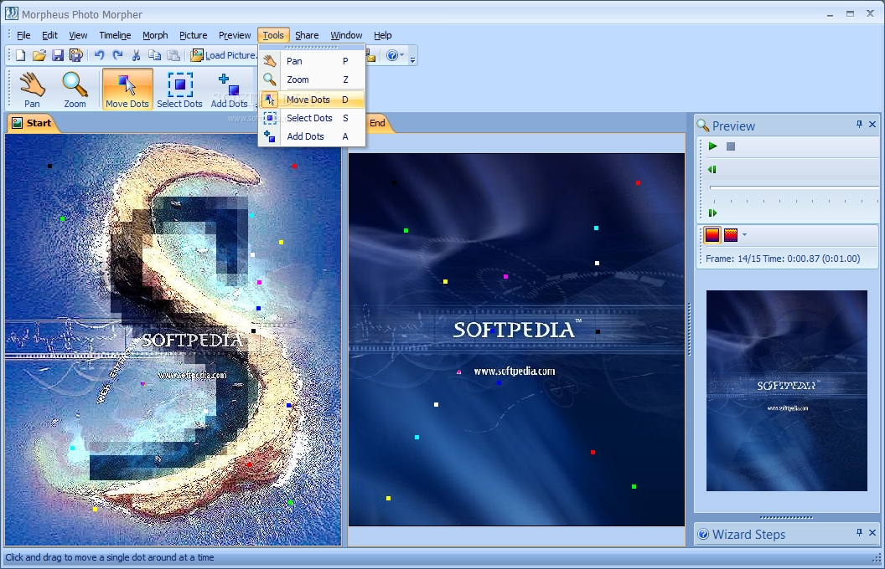Choose Add Dots in the Tools dropdown
Screen dimensions: 885x569
[x=312, y=136]
